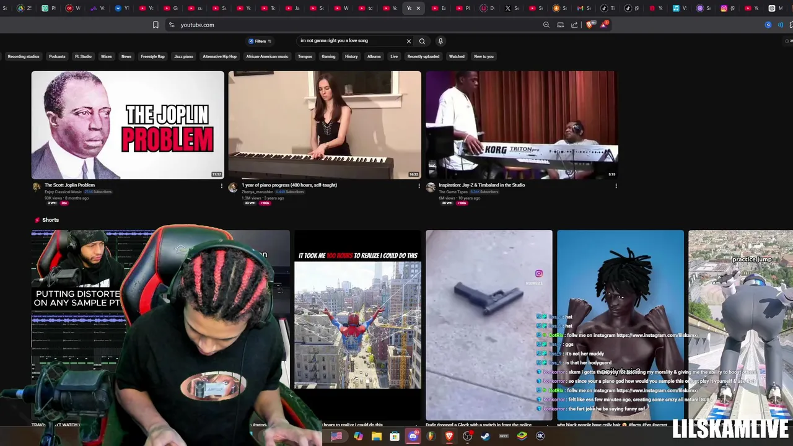Select the FL Studio chip
This screenshot has width=793, height=446.
(x=83, y=56)
